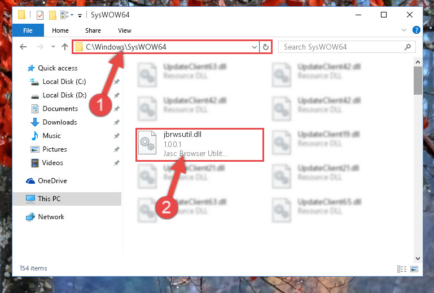This screenshot has height=293, width=434.
Task: Open the Help question mark icon
Action: [416, 30]
